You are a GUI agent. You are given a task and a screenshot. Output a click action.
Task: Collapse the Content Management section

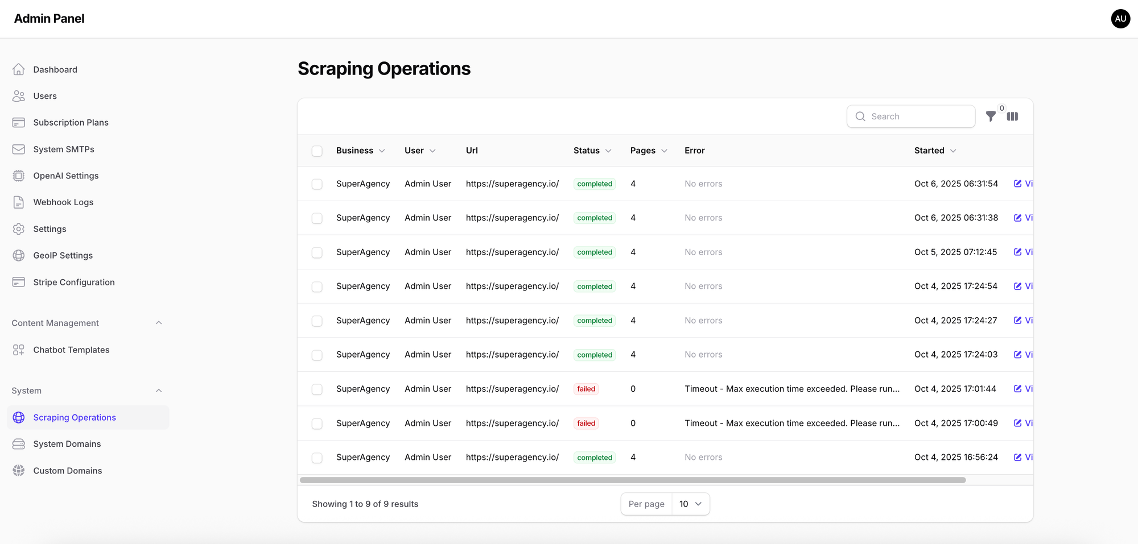pos(159,323)
